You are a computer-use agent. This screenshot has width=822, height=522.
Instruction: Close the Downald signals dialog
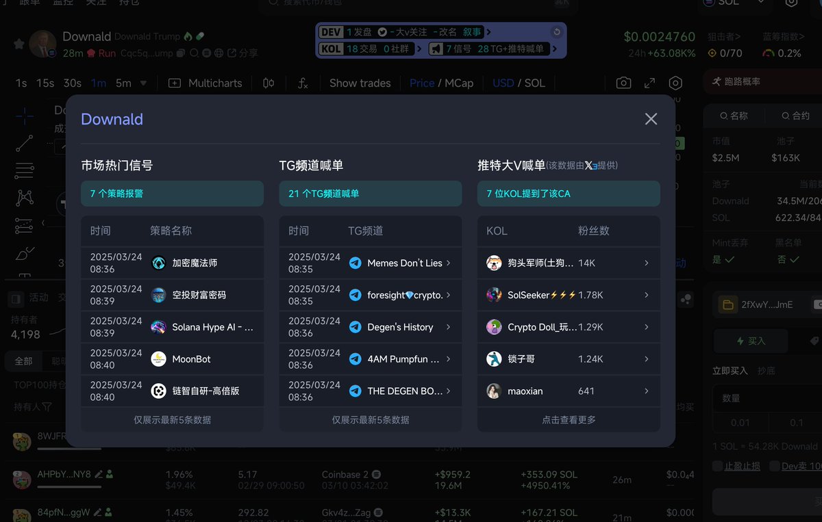(x=651, y=119)
